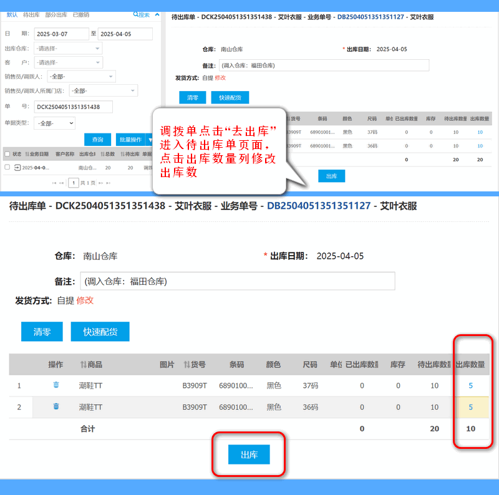The width and height of the screenshot is (499, 495).
Task: Select the 部分出库 tab
Action: [56, 15]
